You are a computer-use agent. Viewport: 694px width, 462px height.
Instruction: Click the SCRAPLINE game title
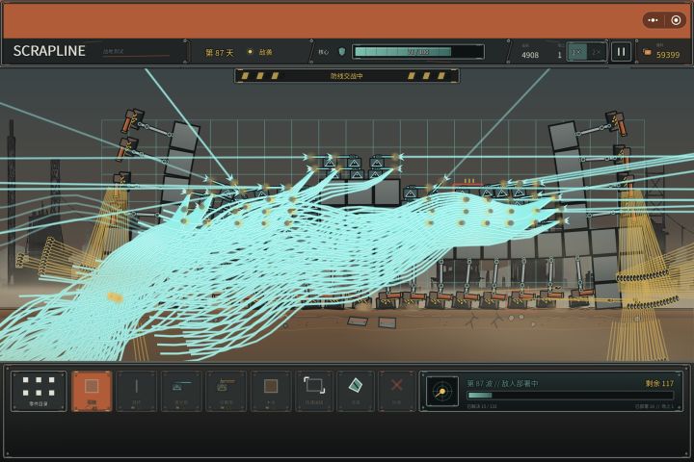click(x=49, y=51)
